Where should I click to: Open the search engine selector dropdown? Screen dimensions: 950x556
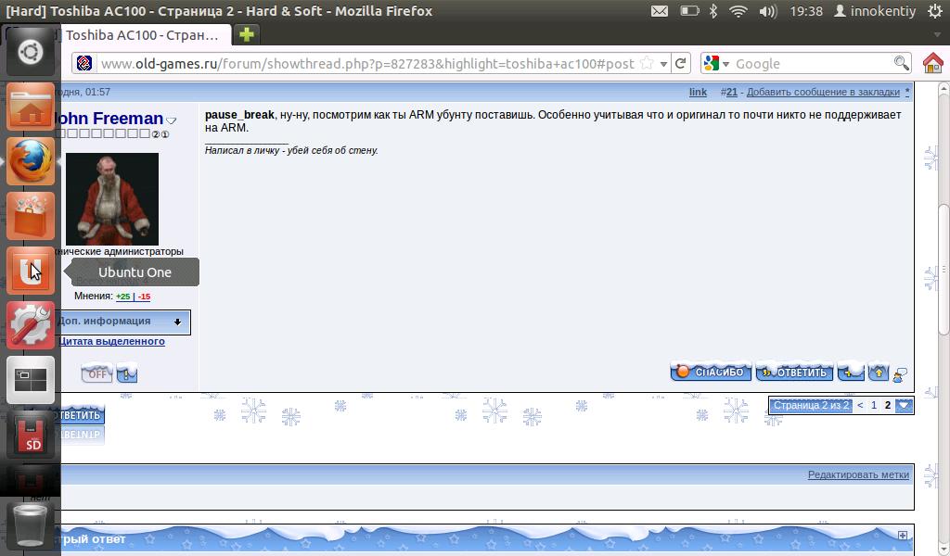725,64
